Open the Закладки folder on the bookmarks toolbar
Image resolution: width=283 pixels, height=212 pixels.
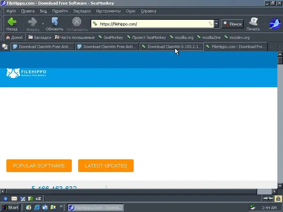(x=40, y=37)
